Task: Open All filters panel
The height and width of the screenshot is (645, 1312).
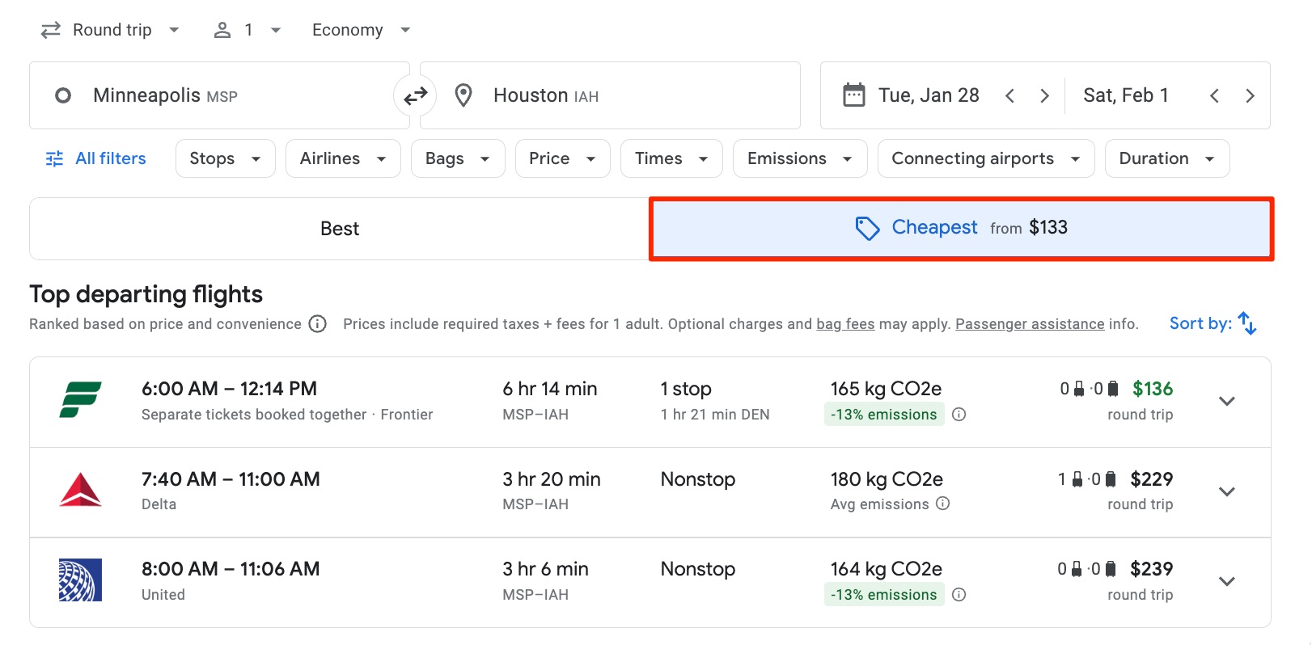Action: [x=96, y=158]
